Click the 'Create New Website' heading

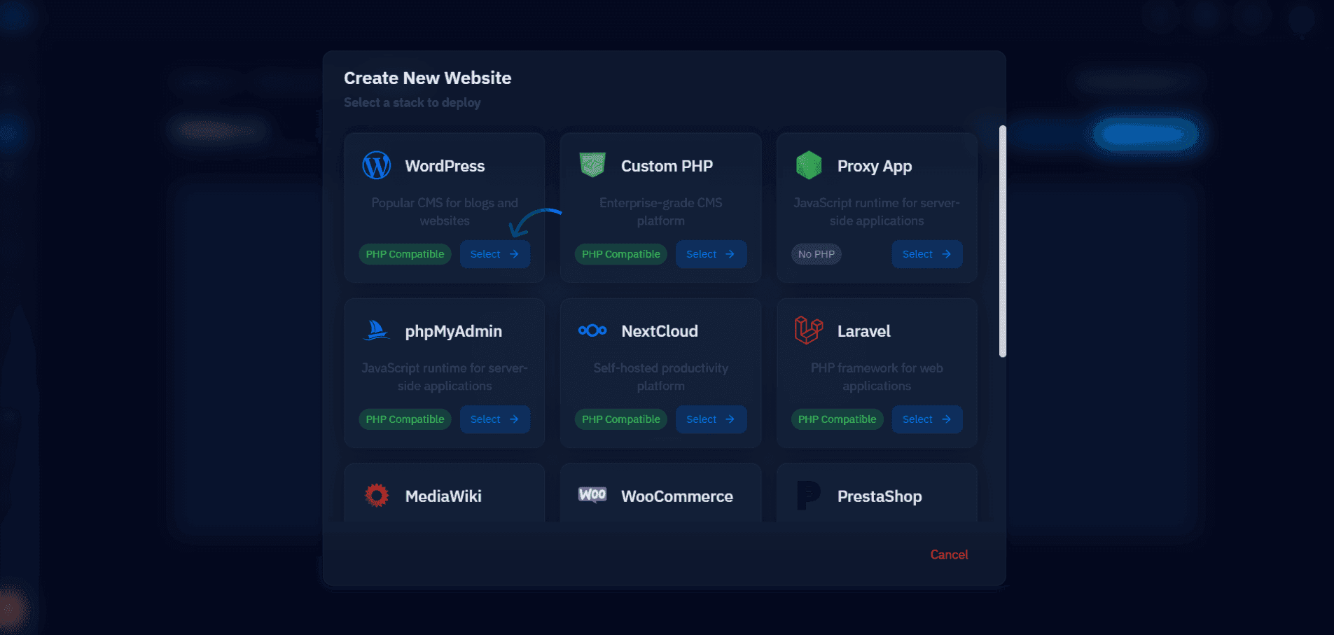coord(427,78)
